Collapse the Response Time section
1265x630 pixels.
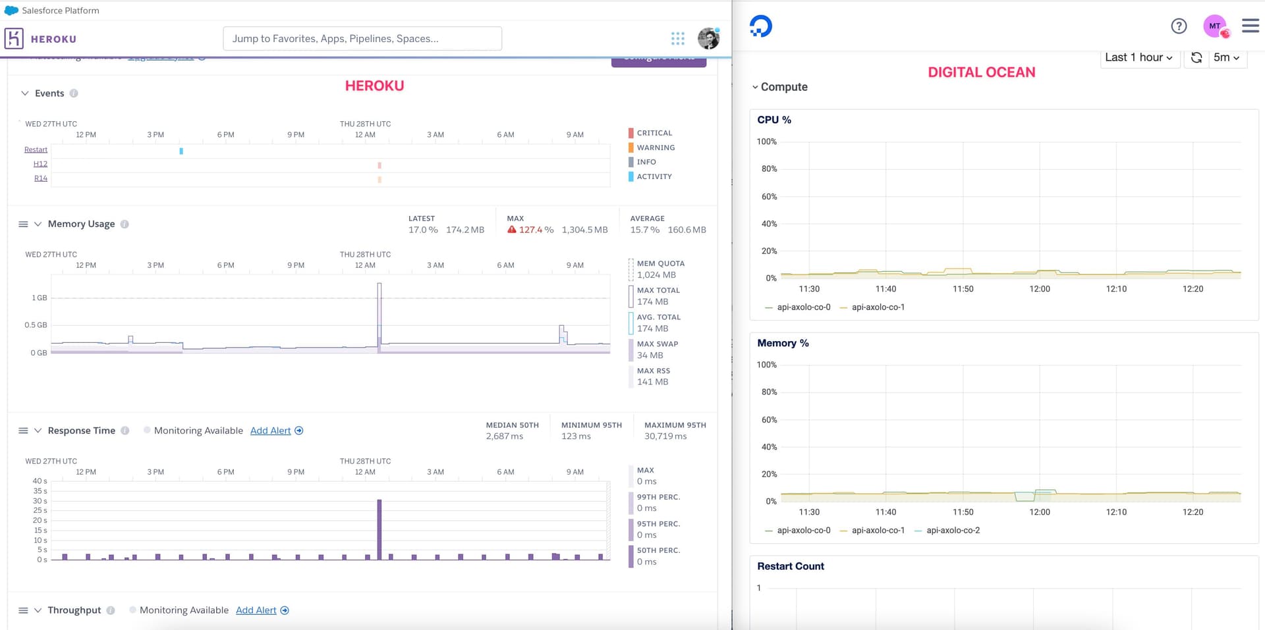[38, 431]
